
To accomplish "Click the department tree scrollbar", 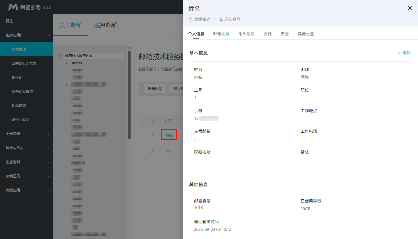I will 129,94.
